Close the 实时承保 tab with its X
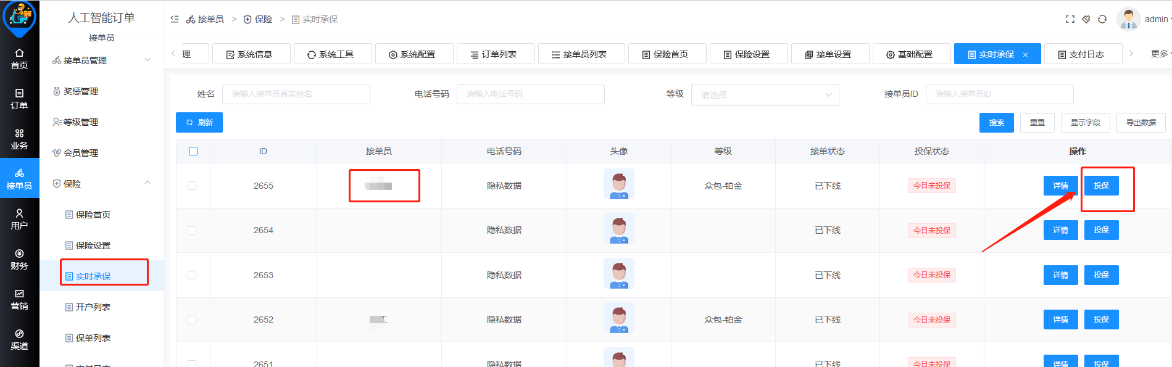Screen dimensions: 1172x367 tap(1025, 55)
